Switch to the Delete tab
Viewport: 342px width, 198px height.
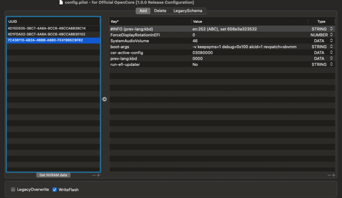160,11
